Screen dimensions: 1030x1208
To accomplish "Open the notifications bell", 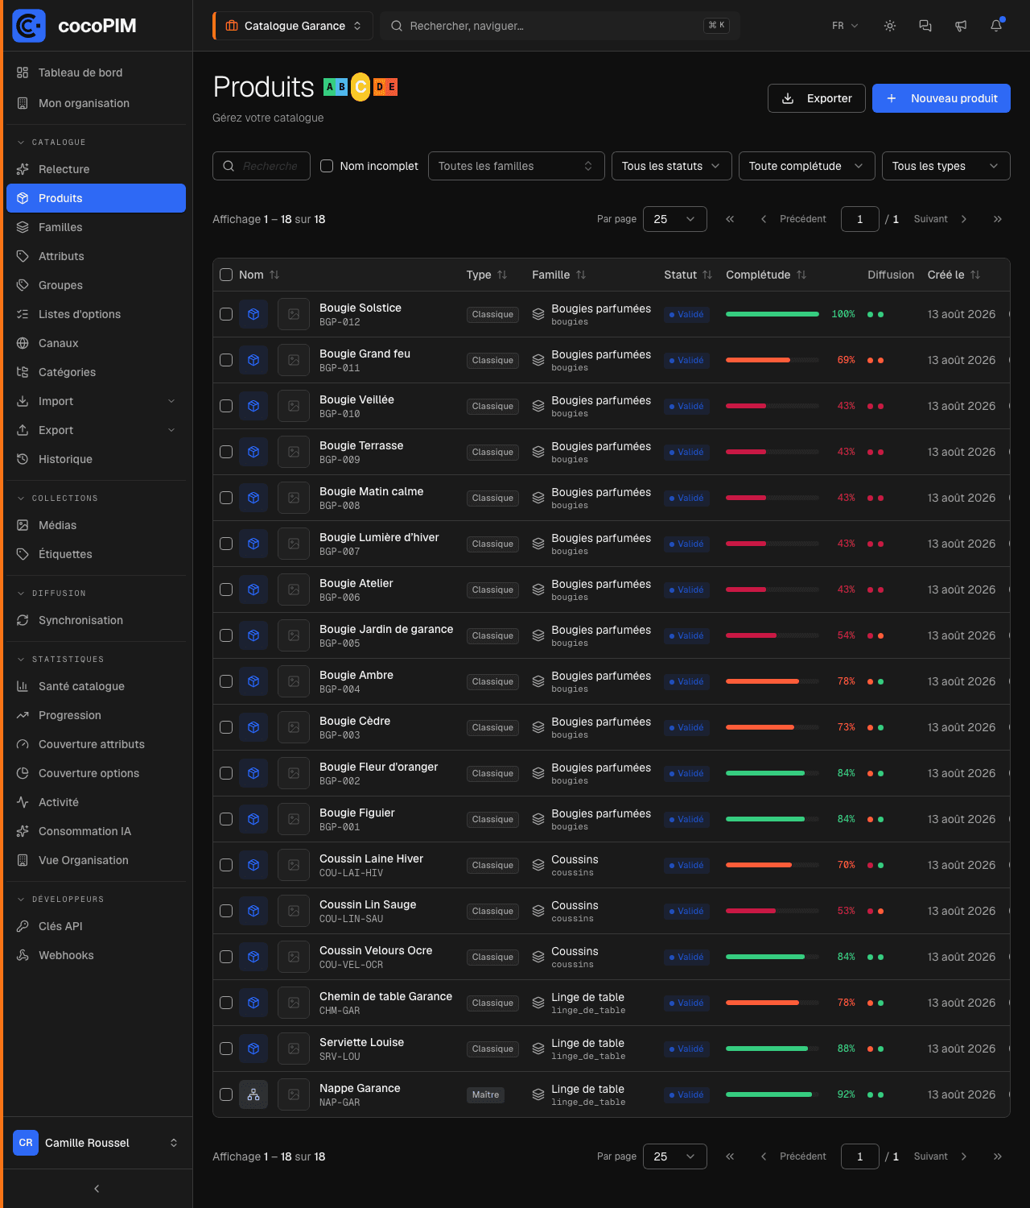I will tap(996, 26).
